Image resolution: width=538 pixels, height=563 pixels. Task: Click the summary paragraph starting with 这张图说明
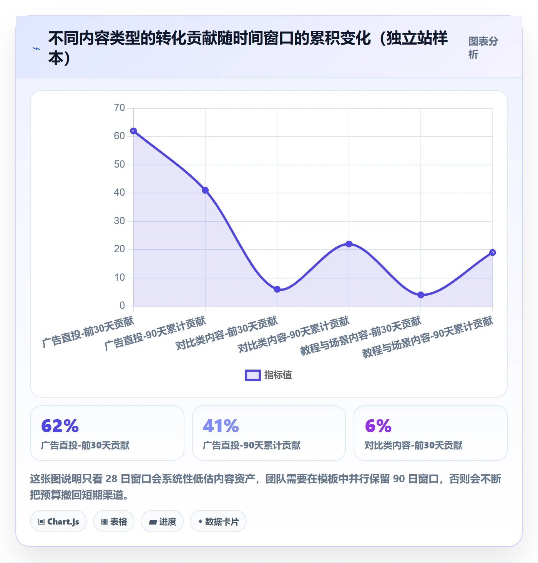pos(266,486)
